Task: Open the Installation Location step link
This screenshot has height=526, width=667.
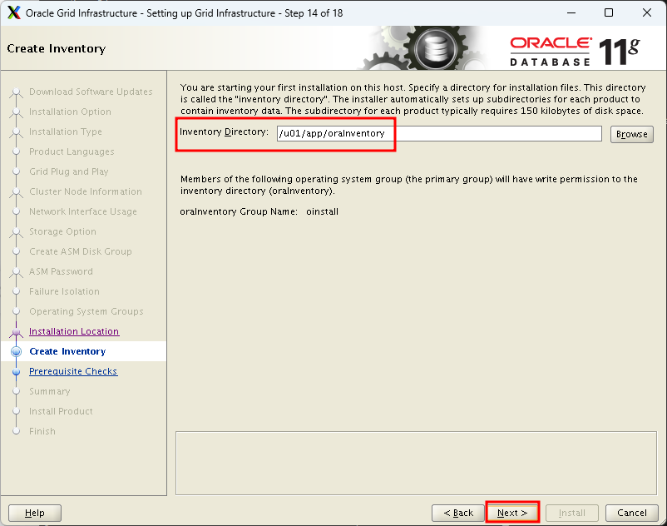Action: pos(74,331)
